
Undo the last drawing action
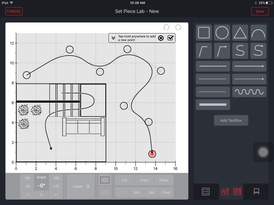click(x=166, y=27)
